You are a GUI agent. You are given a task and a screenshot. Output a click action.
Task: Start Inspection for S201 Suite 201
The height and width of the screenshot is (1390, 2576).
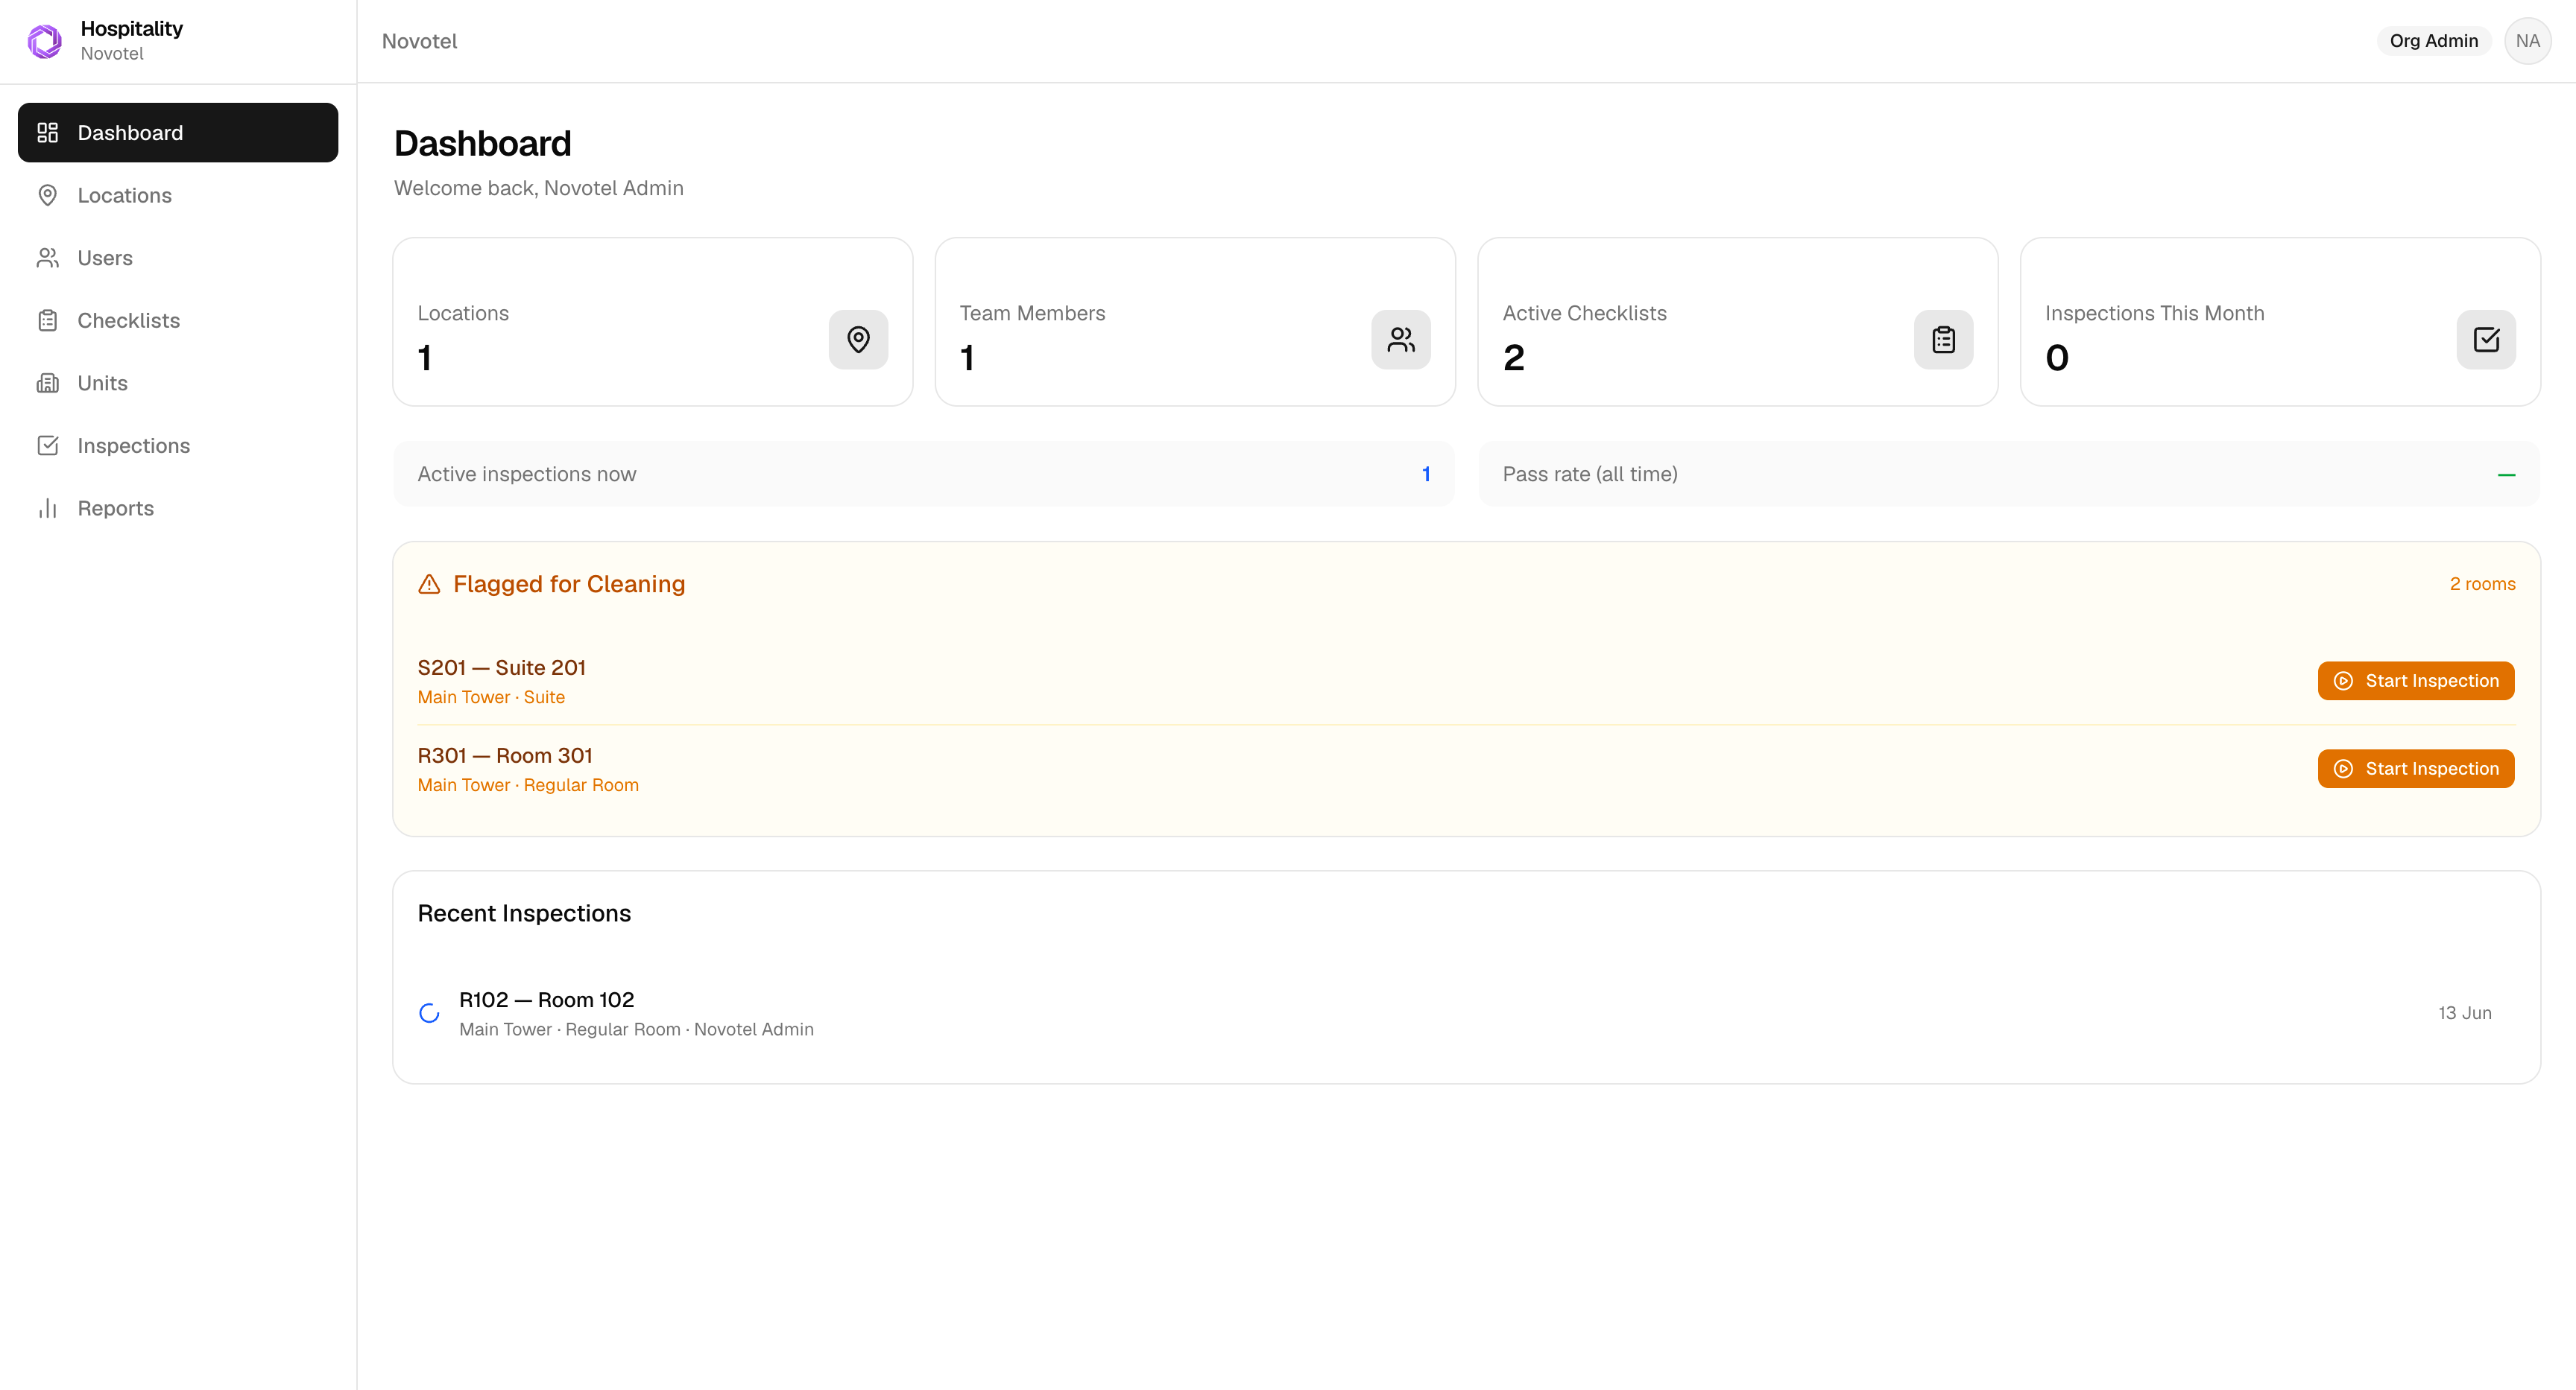2416,681
